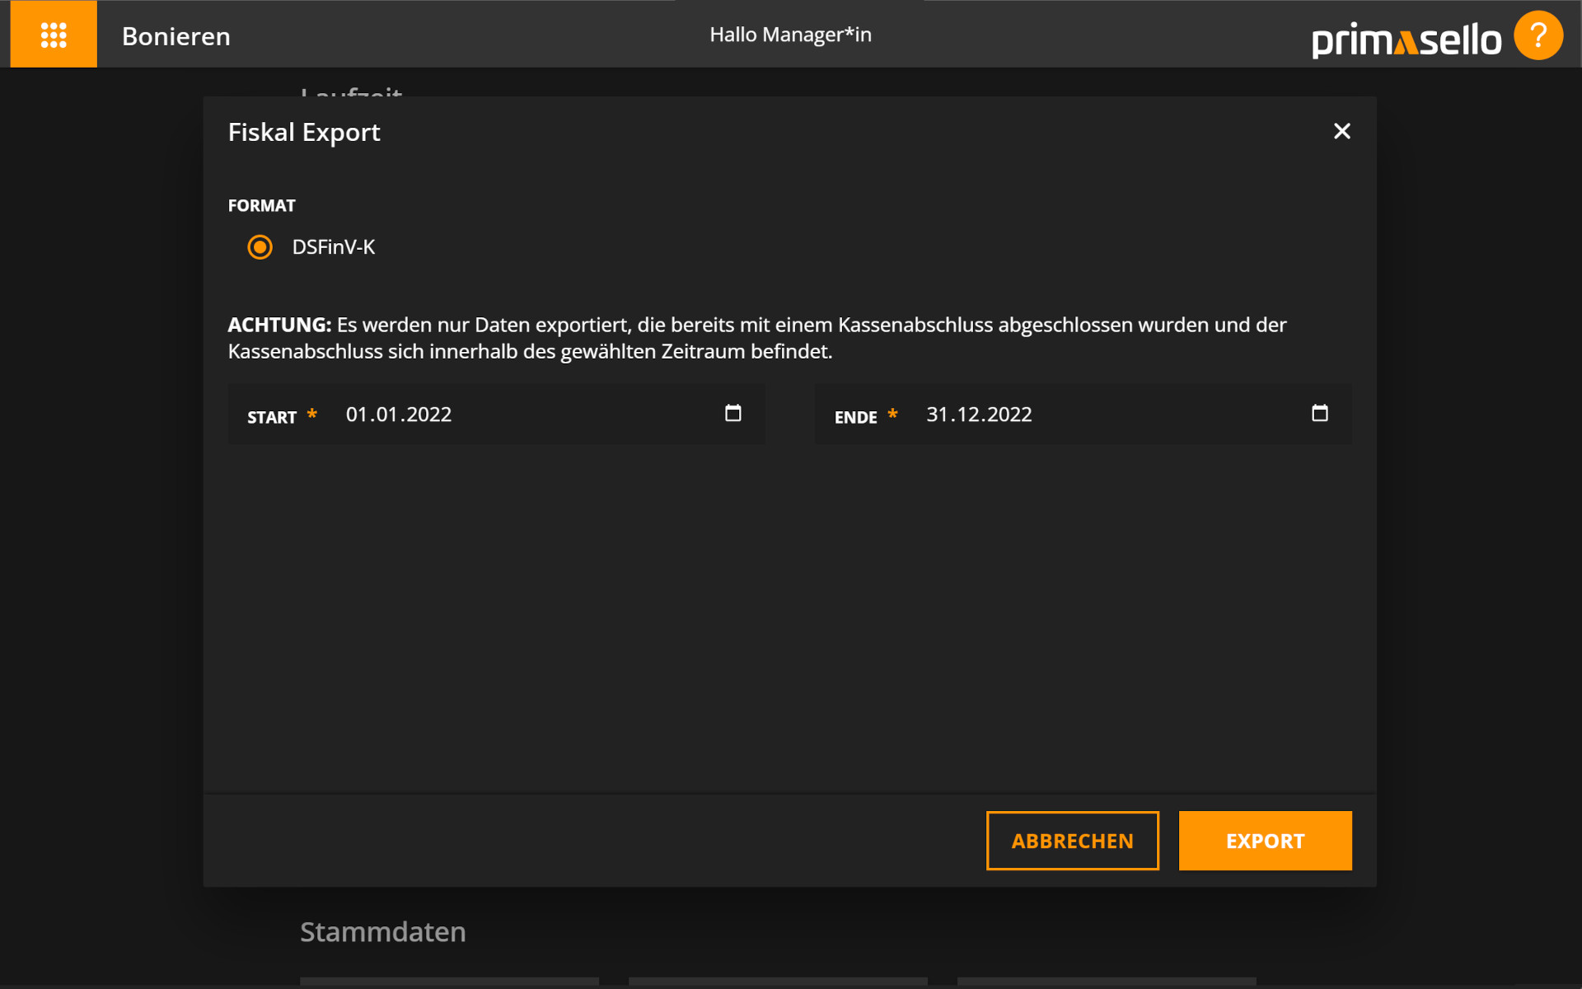
Task: Click the ABBRECHEN button
Action: tap(1072, 841)
